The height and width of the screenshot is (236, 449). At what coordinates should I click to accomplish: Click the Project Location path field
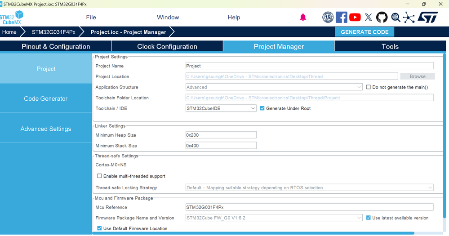click(292, 76)
